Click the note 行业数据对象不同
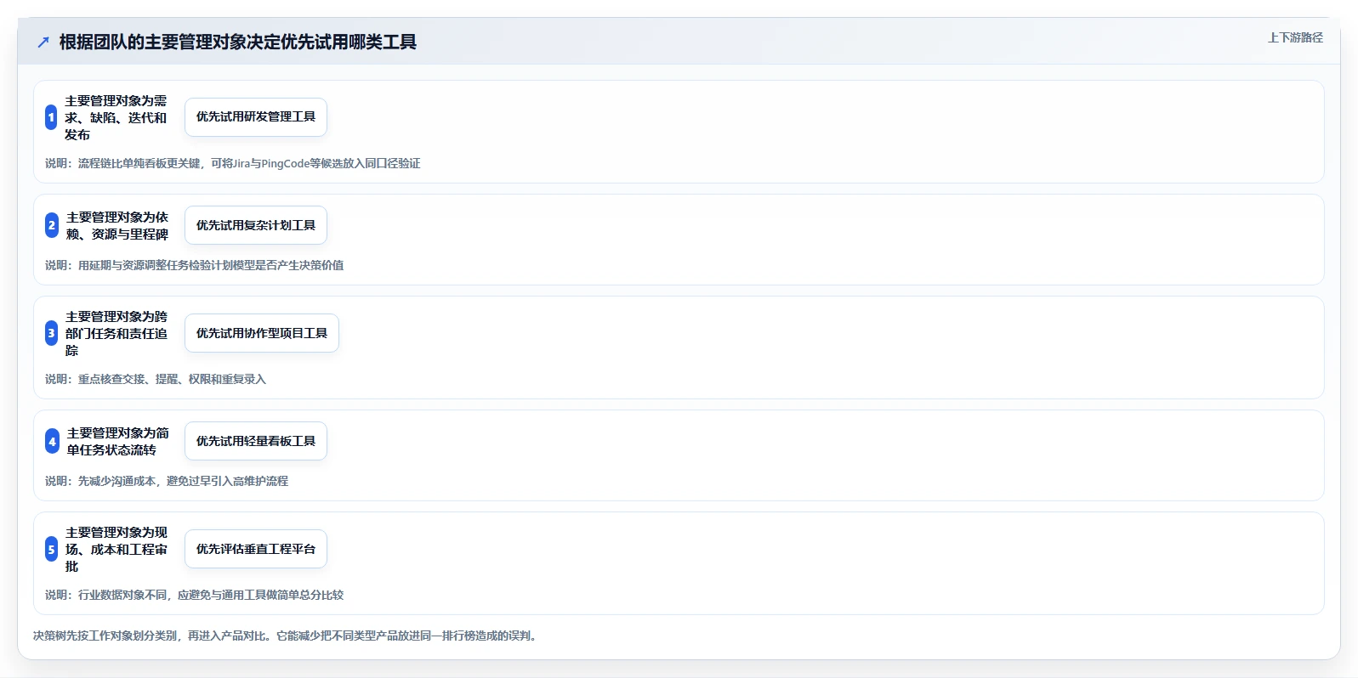1358x678 pixels. pos(195,595)
